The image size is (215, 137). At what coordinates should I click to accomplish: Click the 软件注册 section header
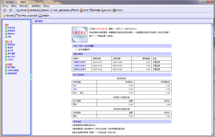point(121,122)
